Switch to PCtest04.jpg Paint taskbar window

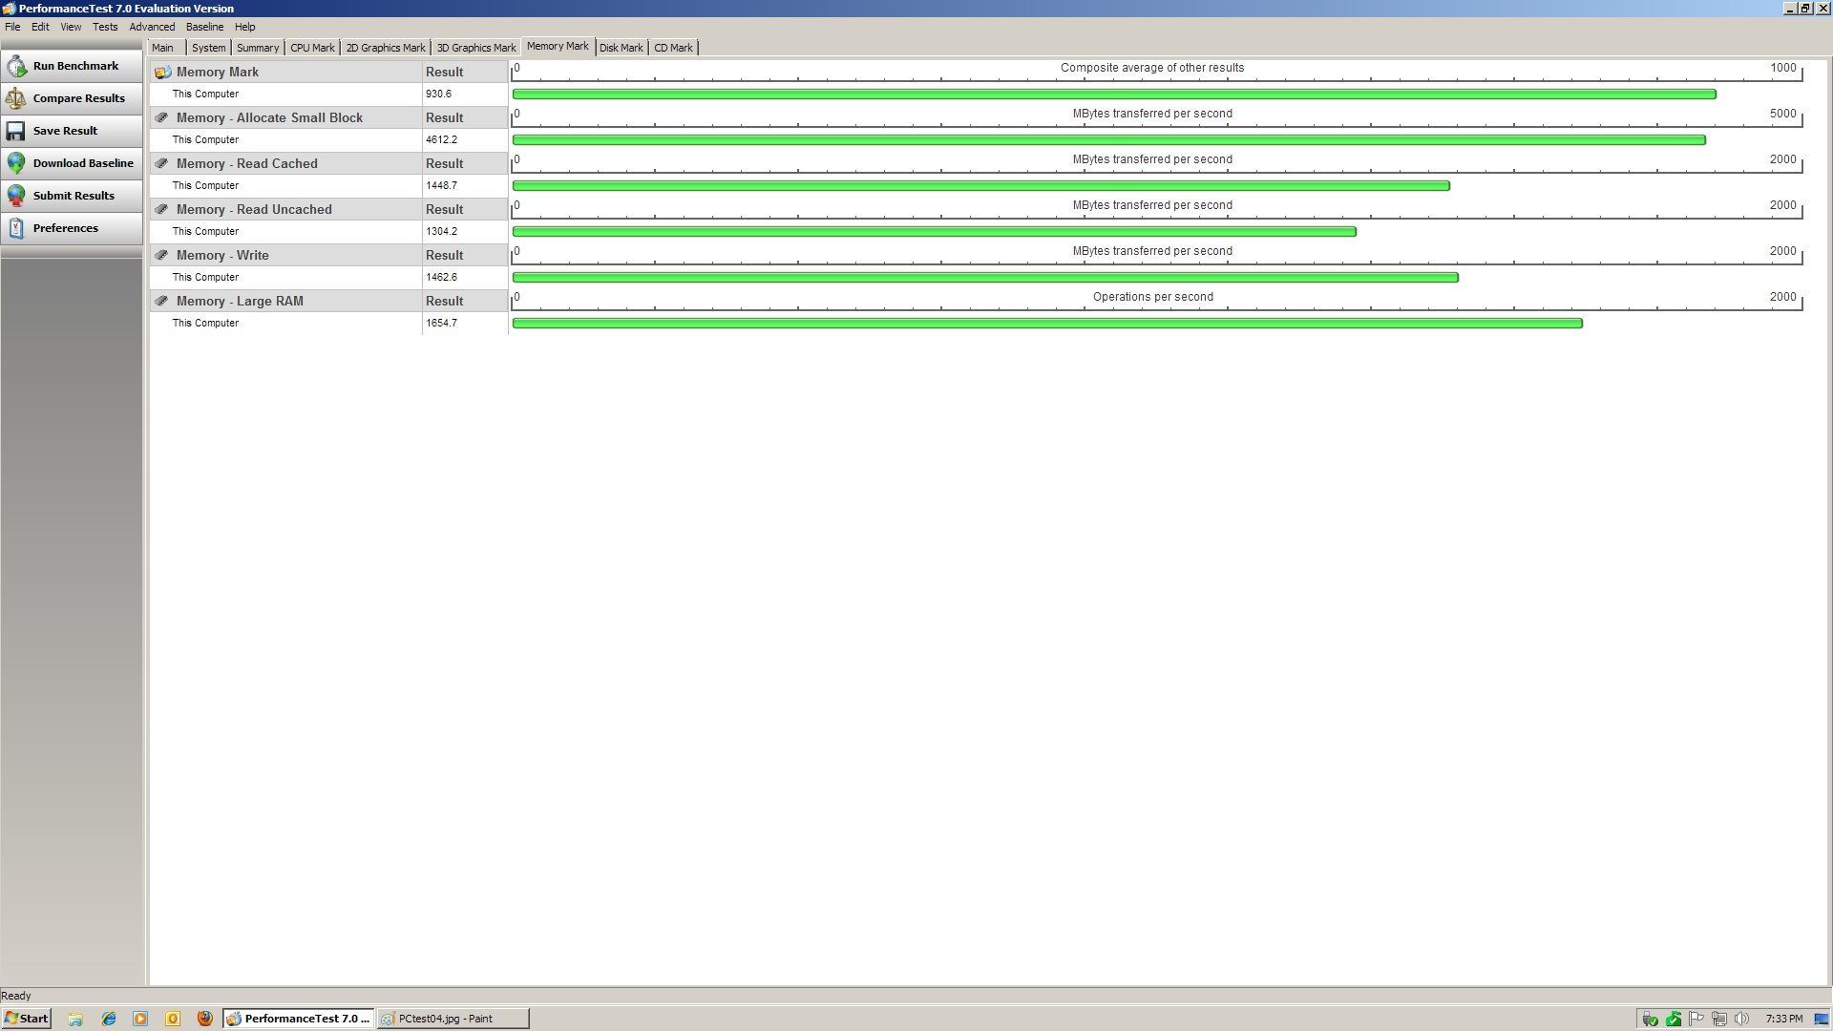pyautogui.click(x=453, y=1019)
